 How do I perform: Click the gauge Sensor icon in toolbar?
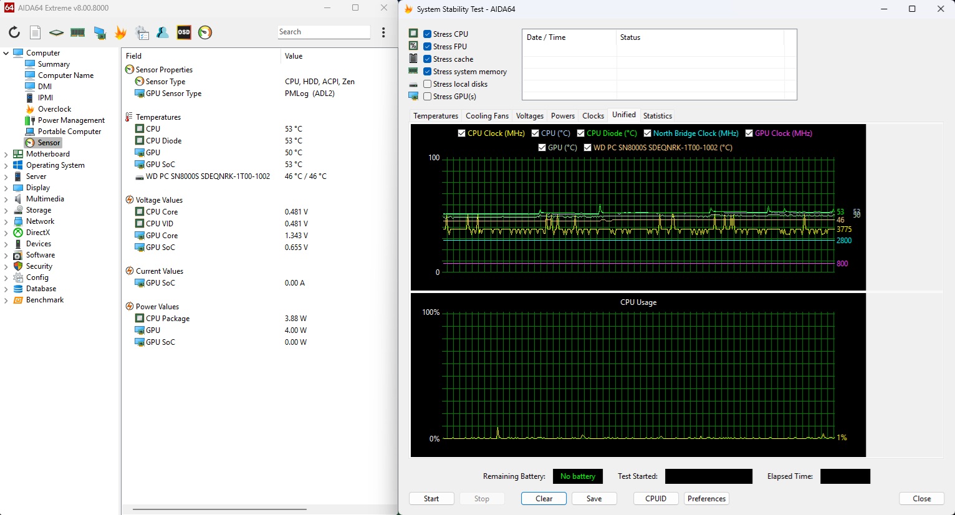[205, 32]
